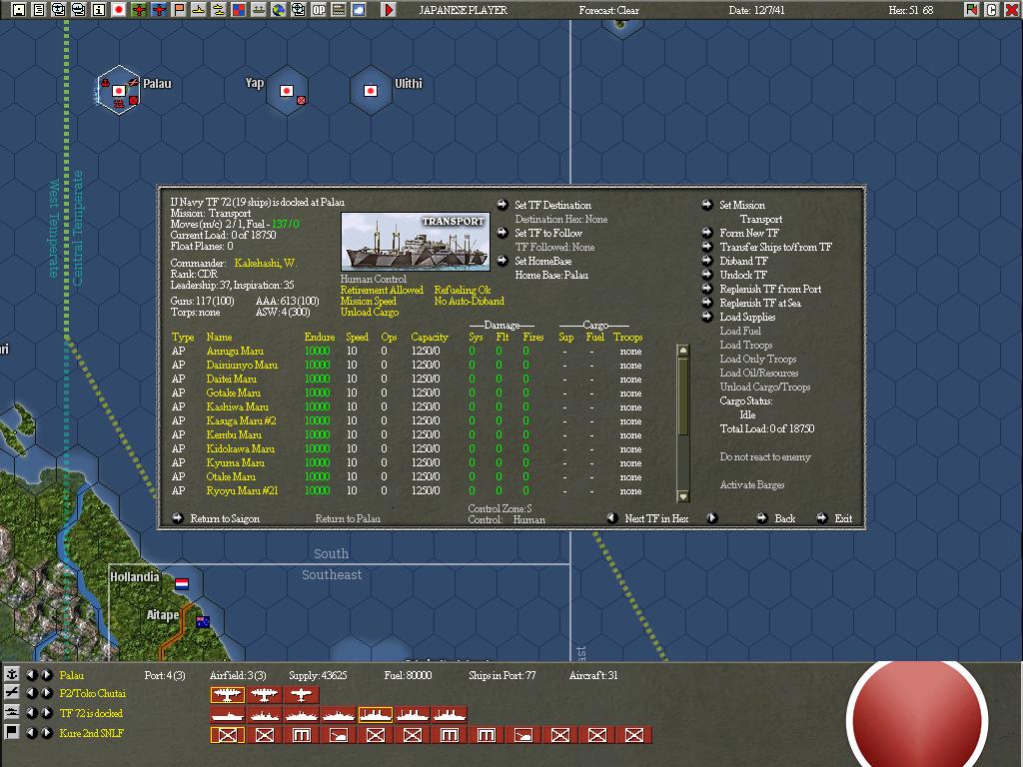Click the plane icon beside P2/Toko Chutai
The height and width of the screenshot is (767, 1023).
tap(12, 693)
